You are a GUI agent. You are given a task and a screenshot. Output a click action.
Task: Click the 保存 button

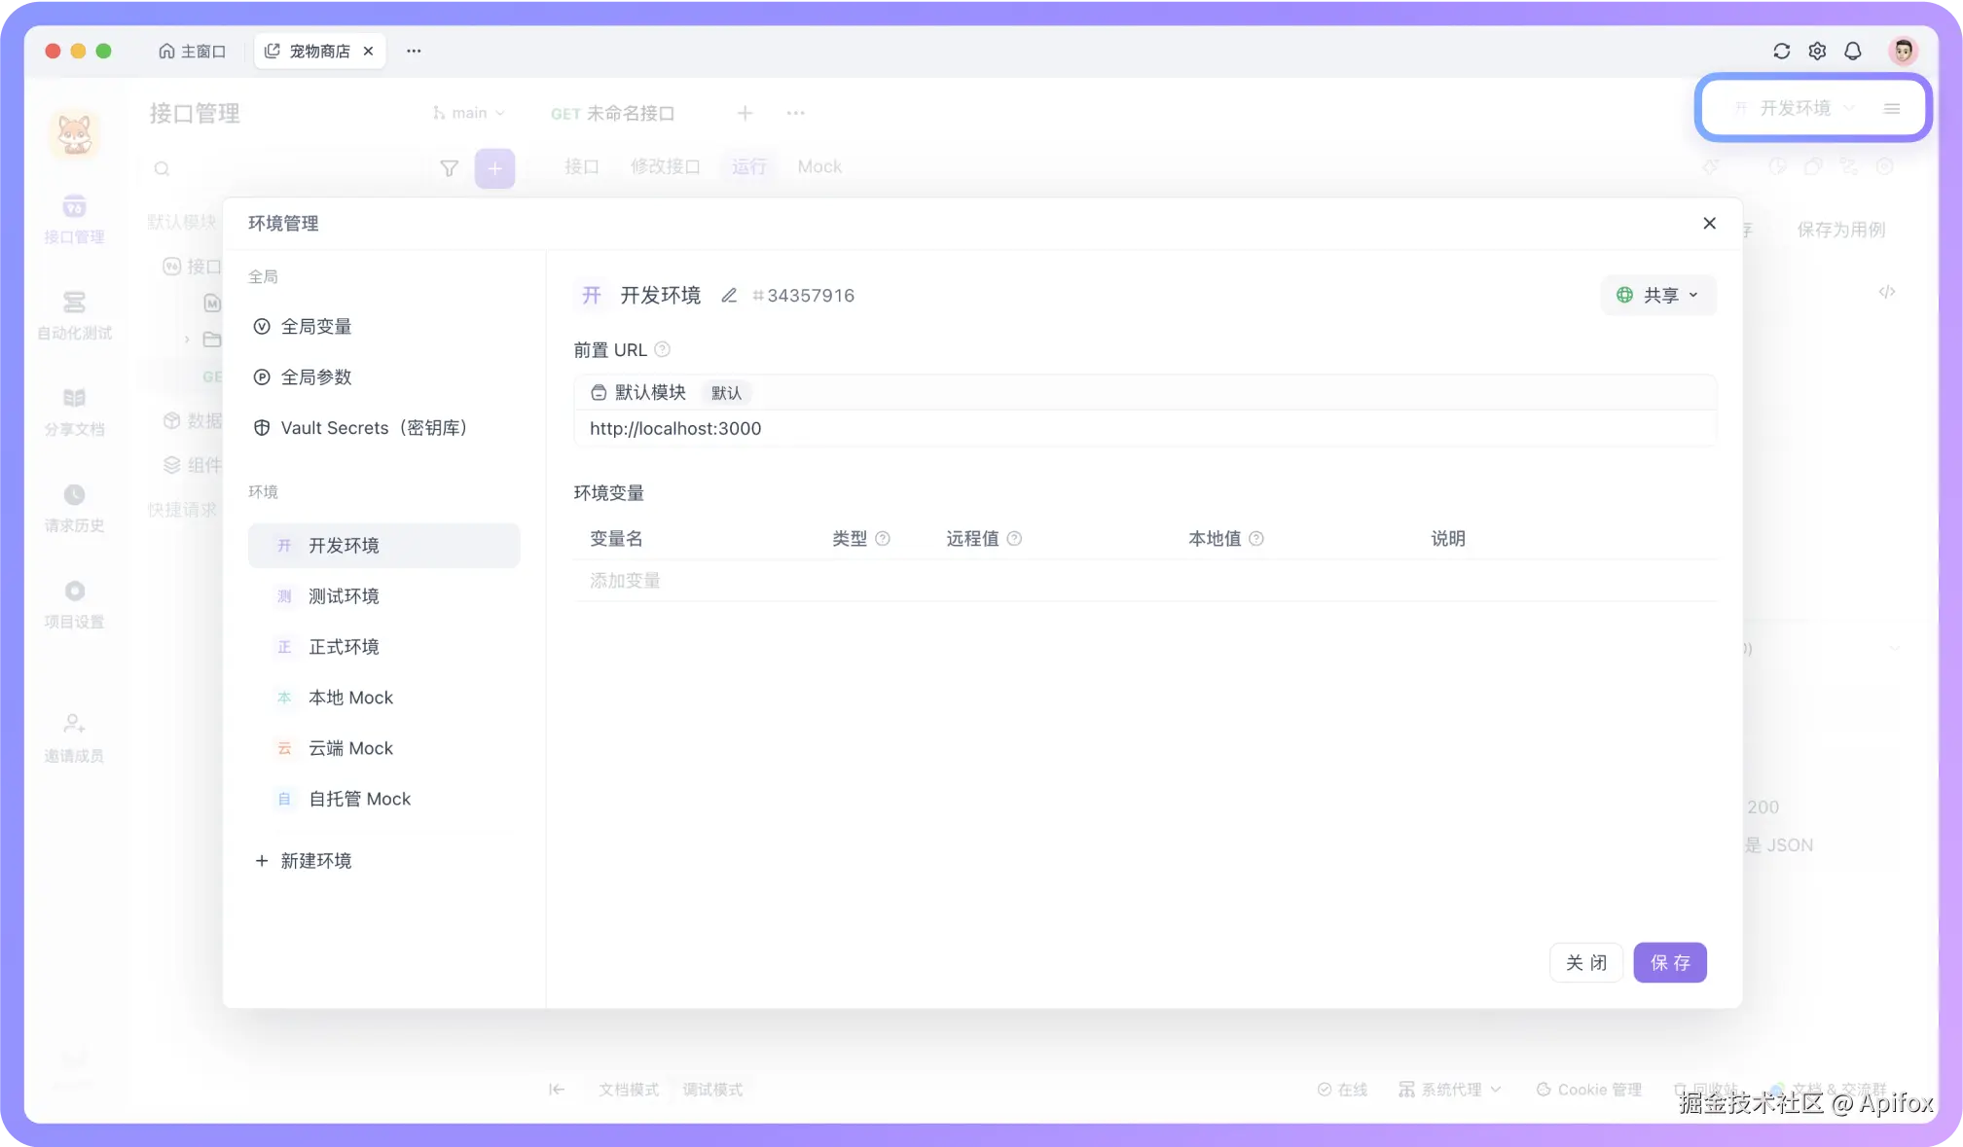(x=1669, y=963)
